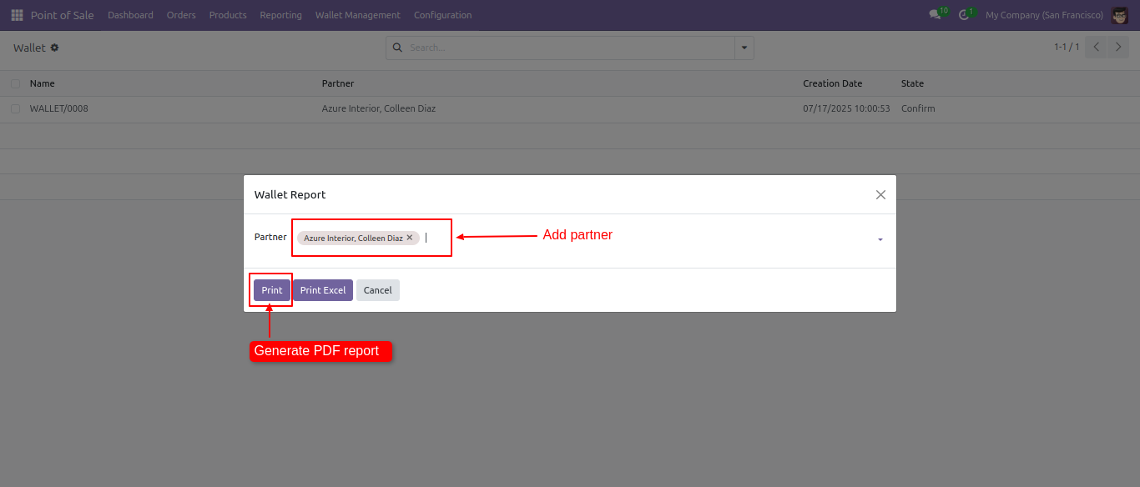Click the user avatar picture
Screen dimensions: 1140x487
(1120, 15)
